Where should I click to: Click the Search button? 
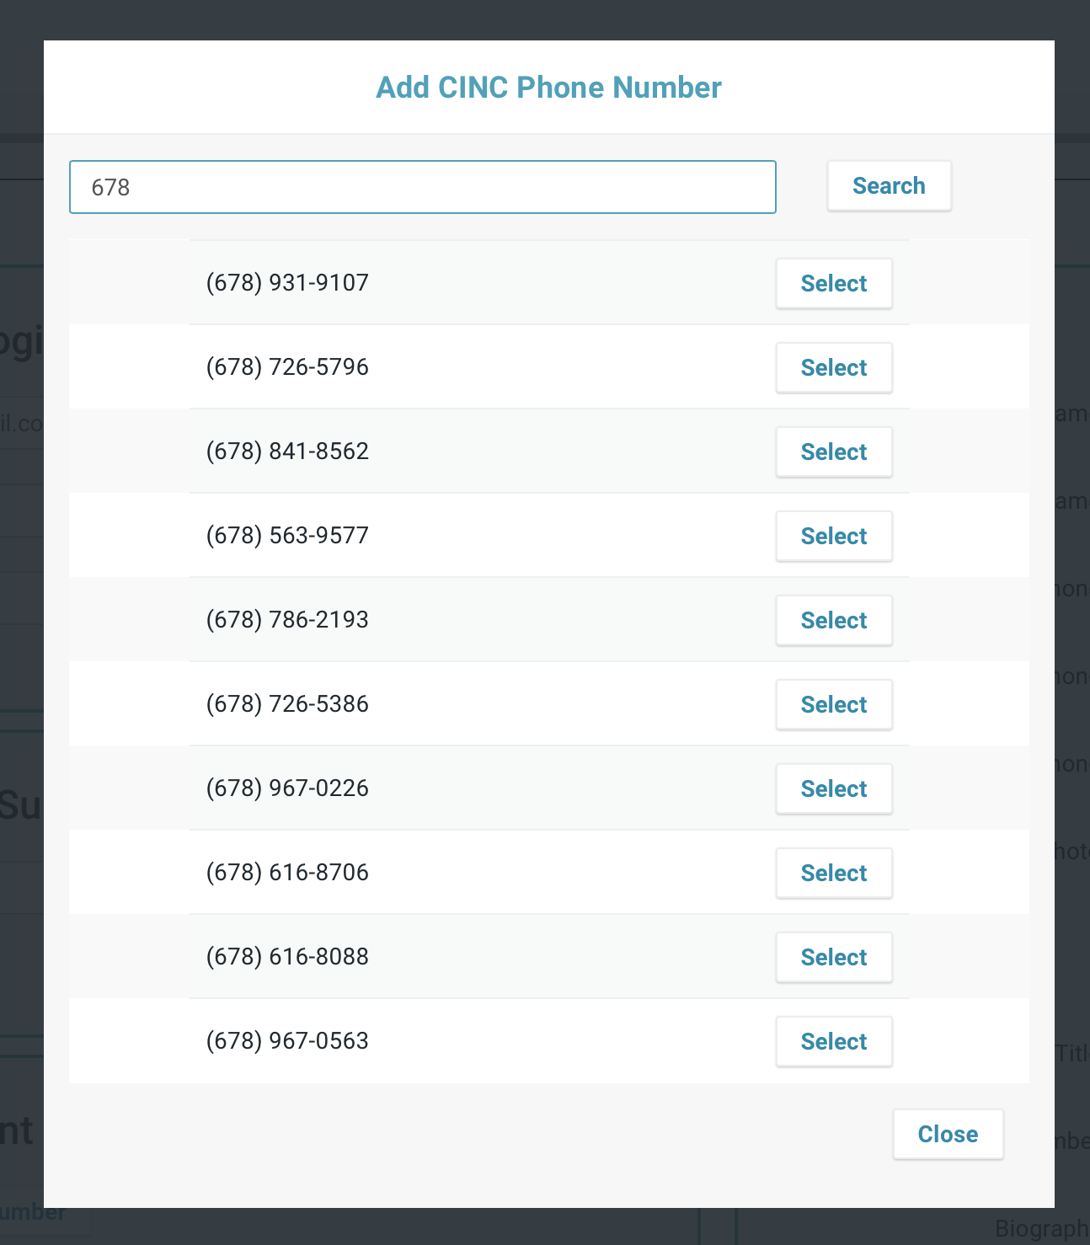[x=889, y=185]
